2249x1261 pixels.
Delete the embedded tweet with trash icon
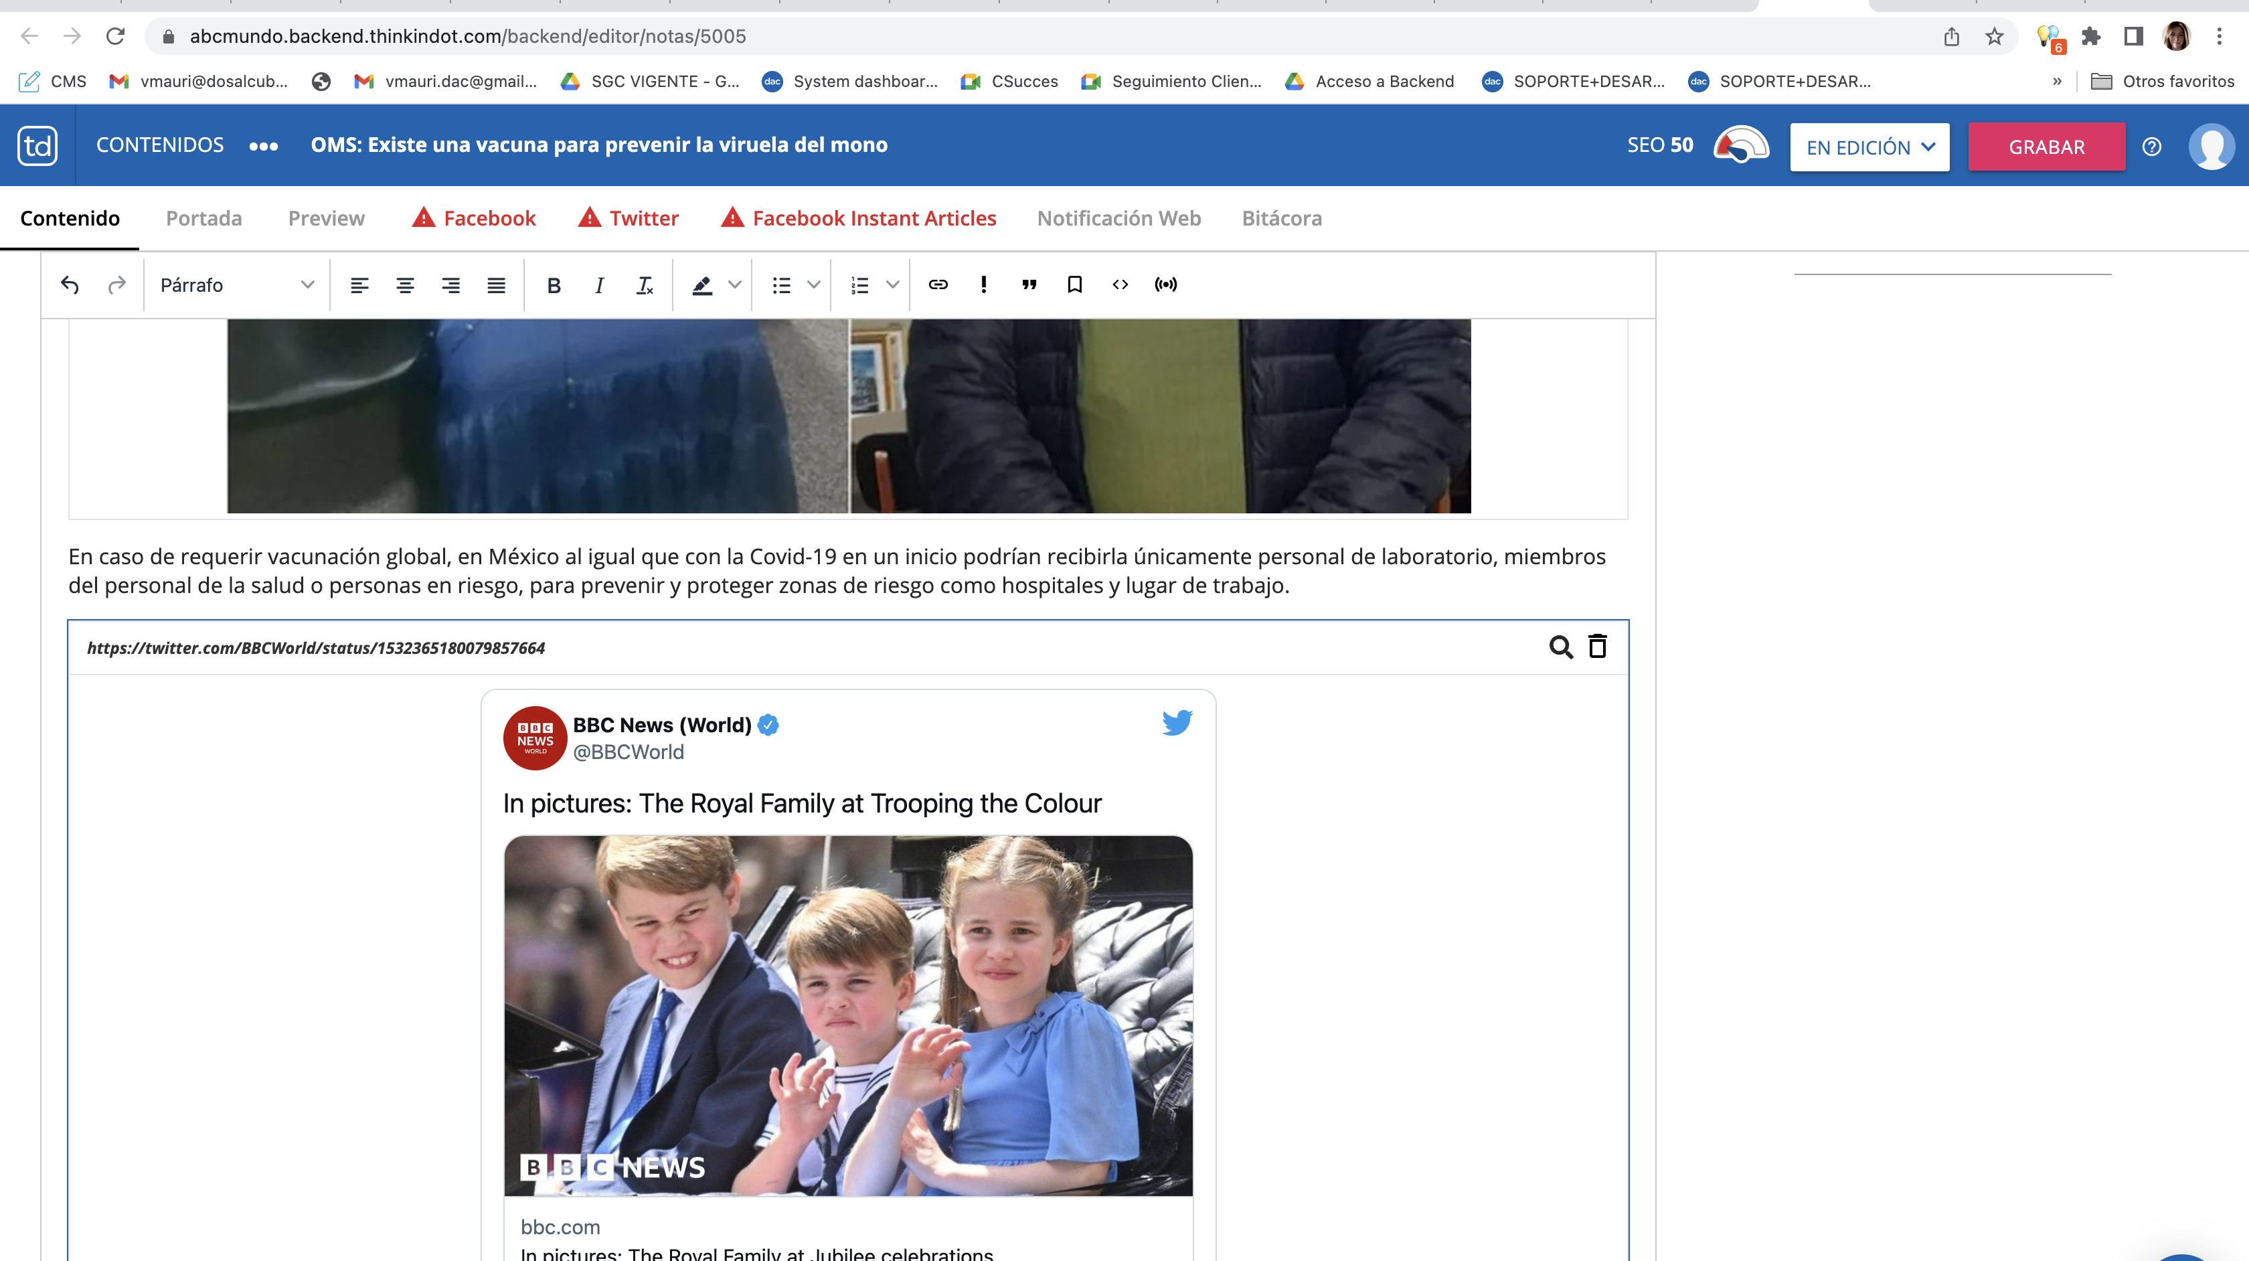pos(1597,646)
